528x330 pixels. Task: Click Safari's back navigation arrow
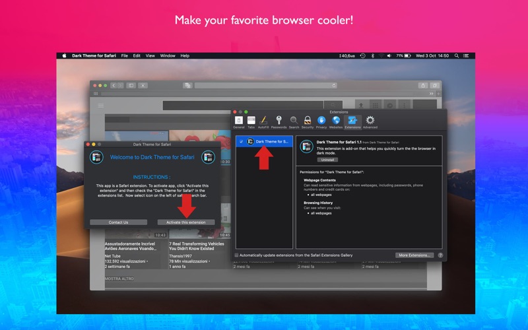pos(114,86)
